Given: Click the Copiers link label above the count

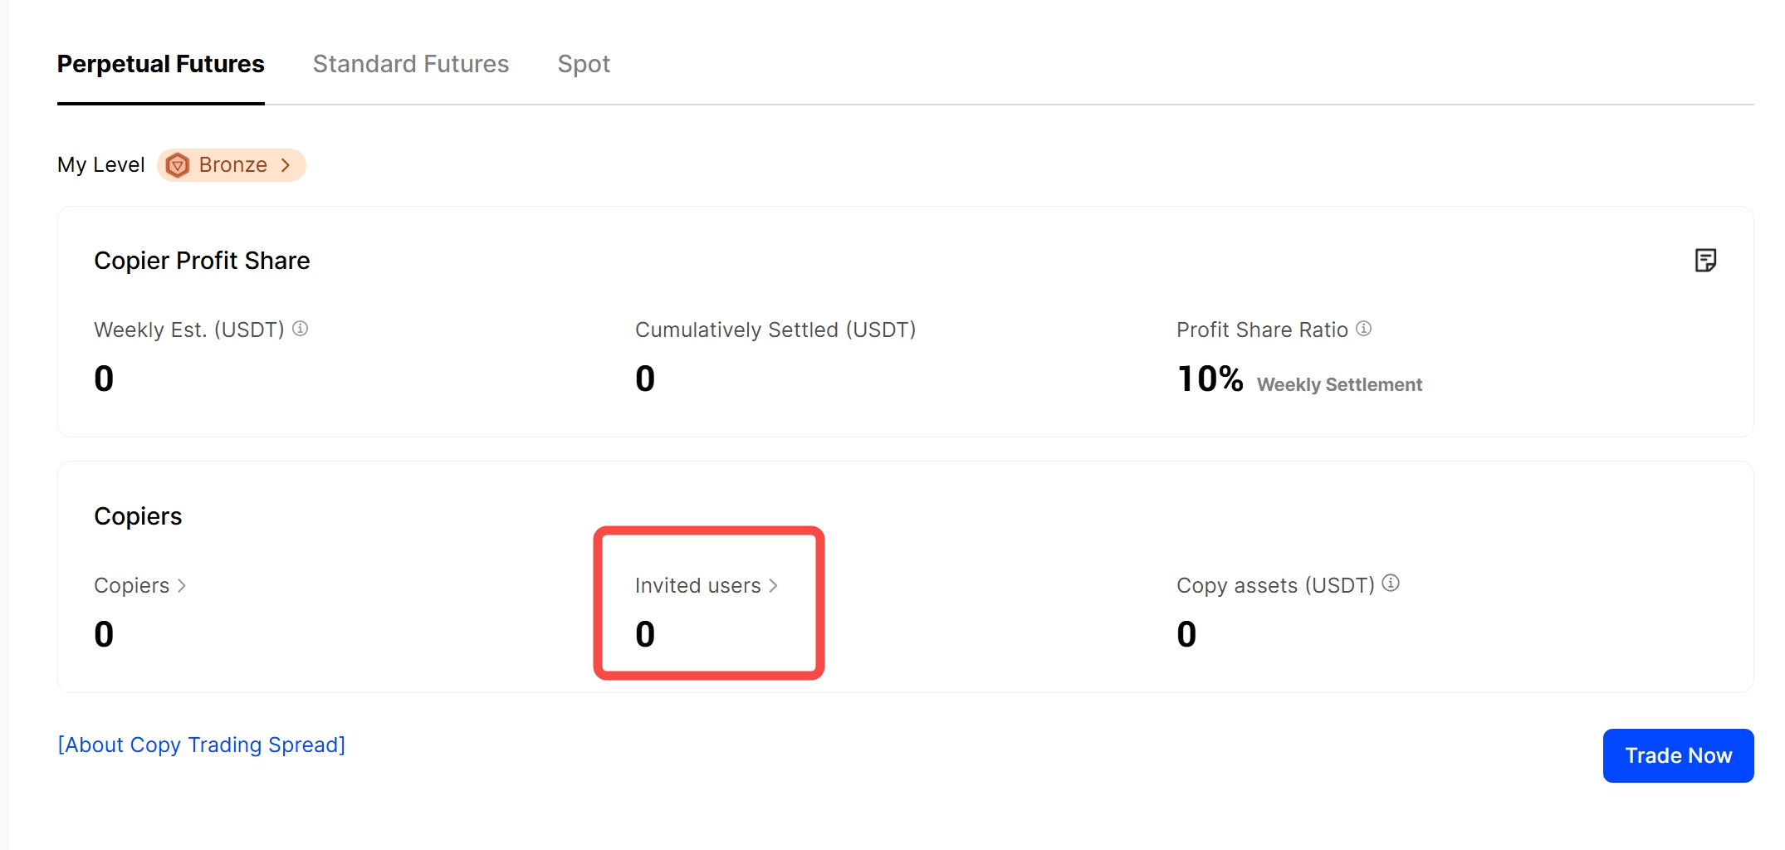Looking at the screenshot, I should (x=131, y=586).
